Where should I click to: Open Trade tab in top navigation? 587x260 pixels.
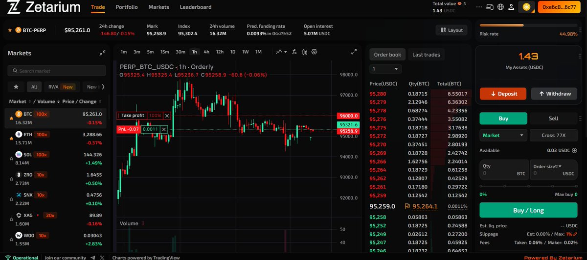98,7
